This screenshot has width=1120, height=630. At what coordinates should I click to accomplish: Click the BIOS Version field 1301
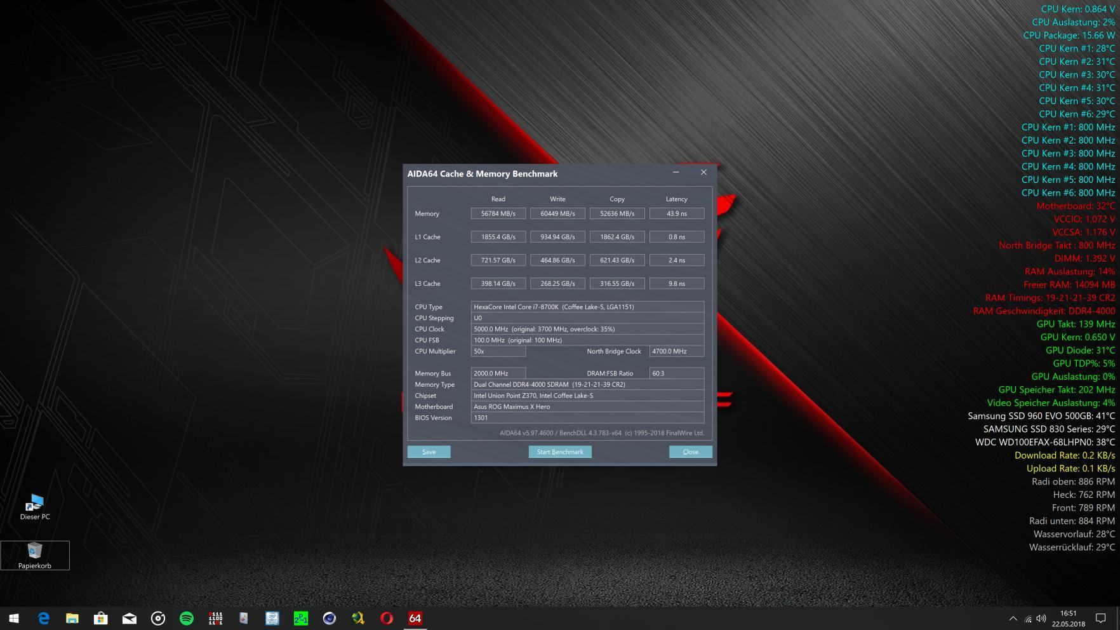tap(587, 418)
